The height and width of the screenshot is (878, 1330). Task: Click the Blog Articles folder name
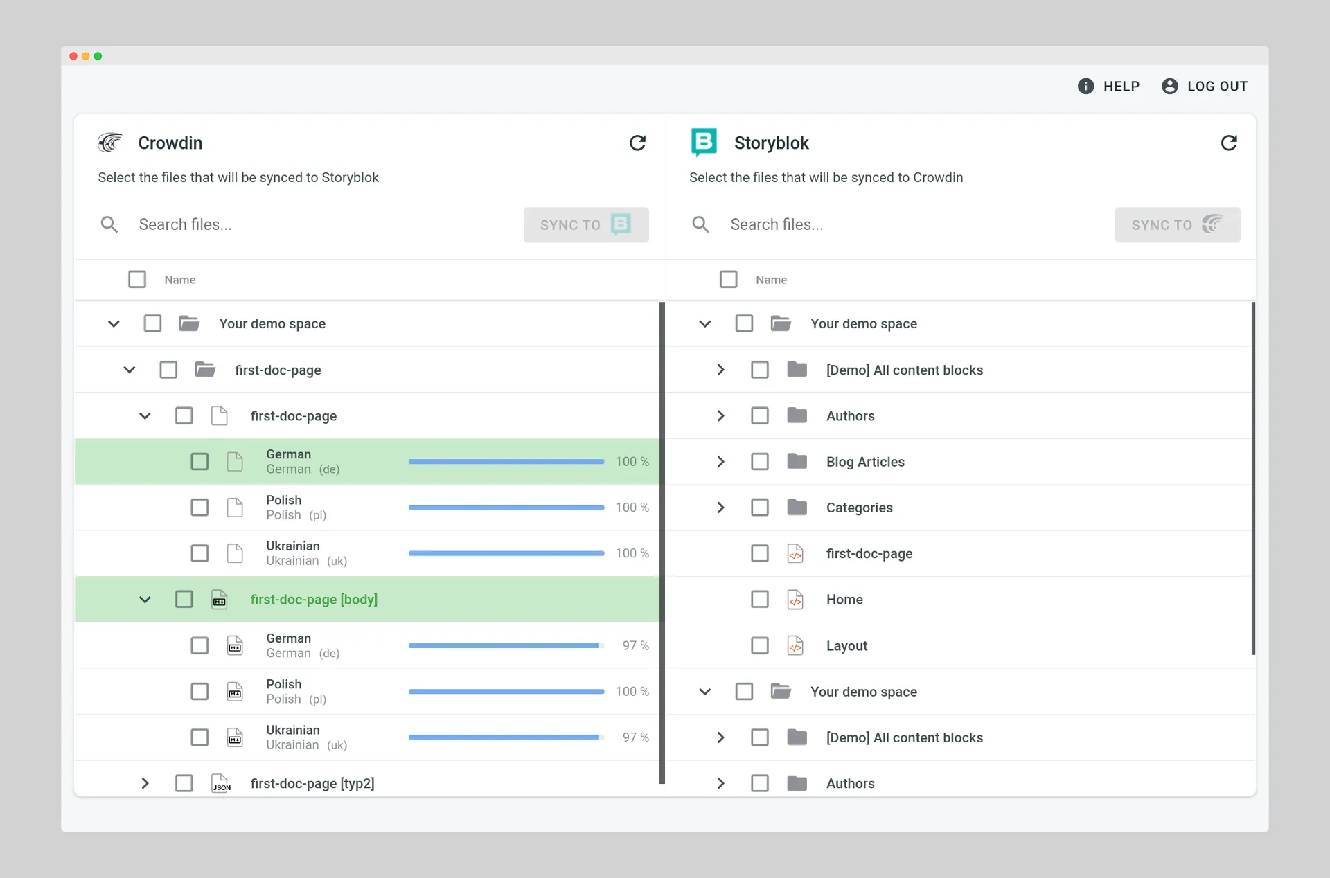pos(865,461)
